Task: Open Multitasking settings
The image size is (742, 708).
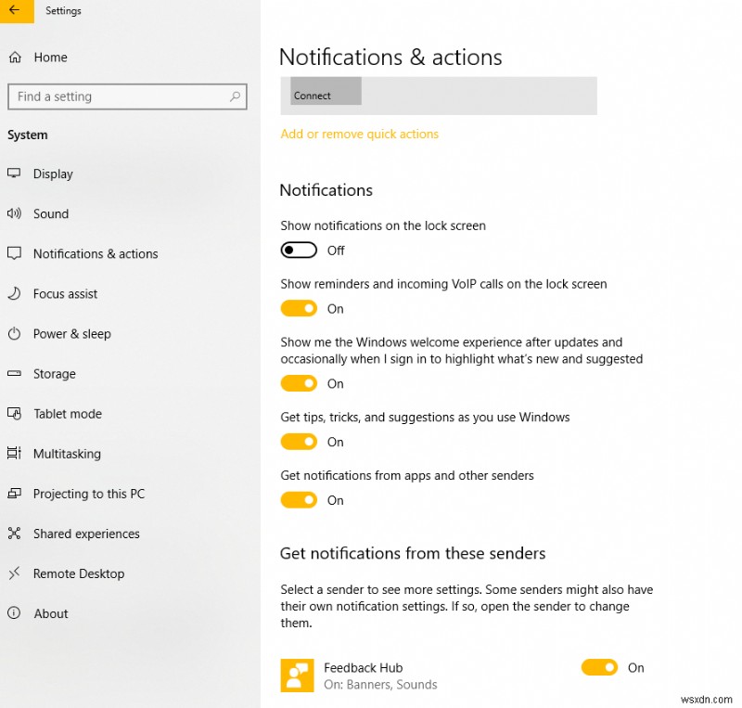Action: point(66,454)
